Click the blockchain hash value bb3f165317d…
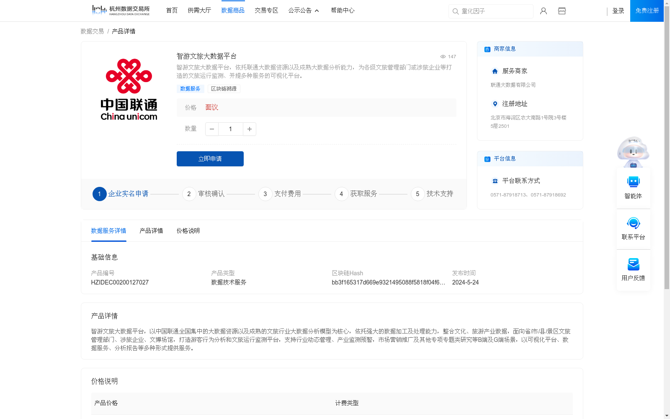Screen dimensions: 670x419 point(388,282)
